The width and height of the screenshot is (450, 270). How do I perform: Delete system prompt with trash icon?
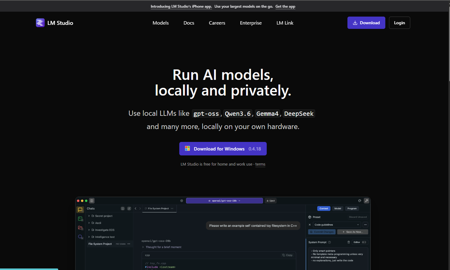[x=349, y=242]
